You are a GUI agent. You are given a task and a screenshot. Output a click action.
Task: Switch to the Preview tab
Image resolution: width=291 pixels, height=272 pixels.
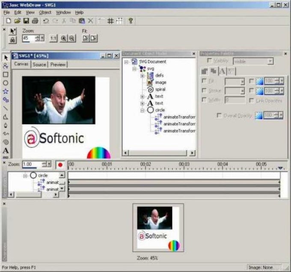coord(58,64)
